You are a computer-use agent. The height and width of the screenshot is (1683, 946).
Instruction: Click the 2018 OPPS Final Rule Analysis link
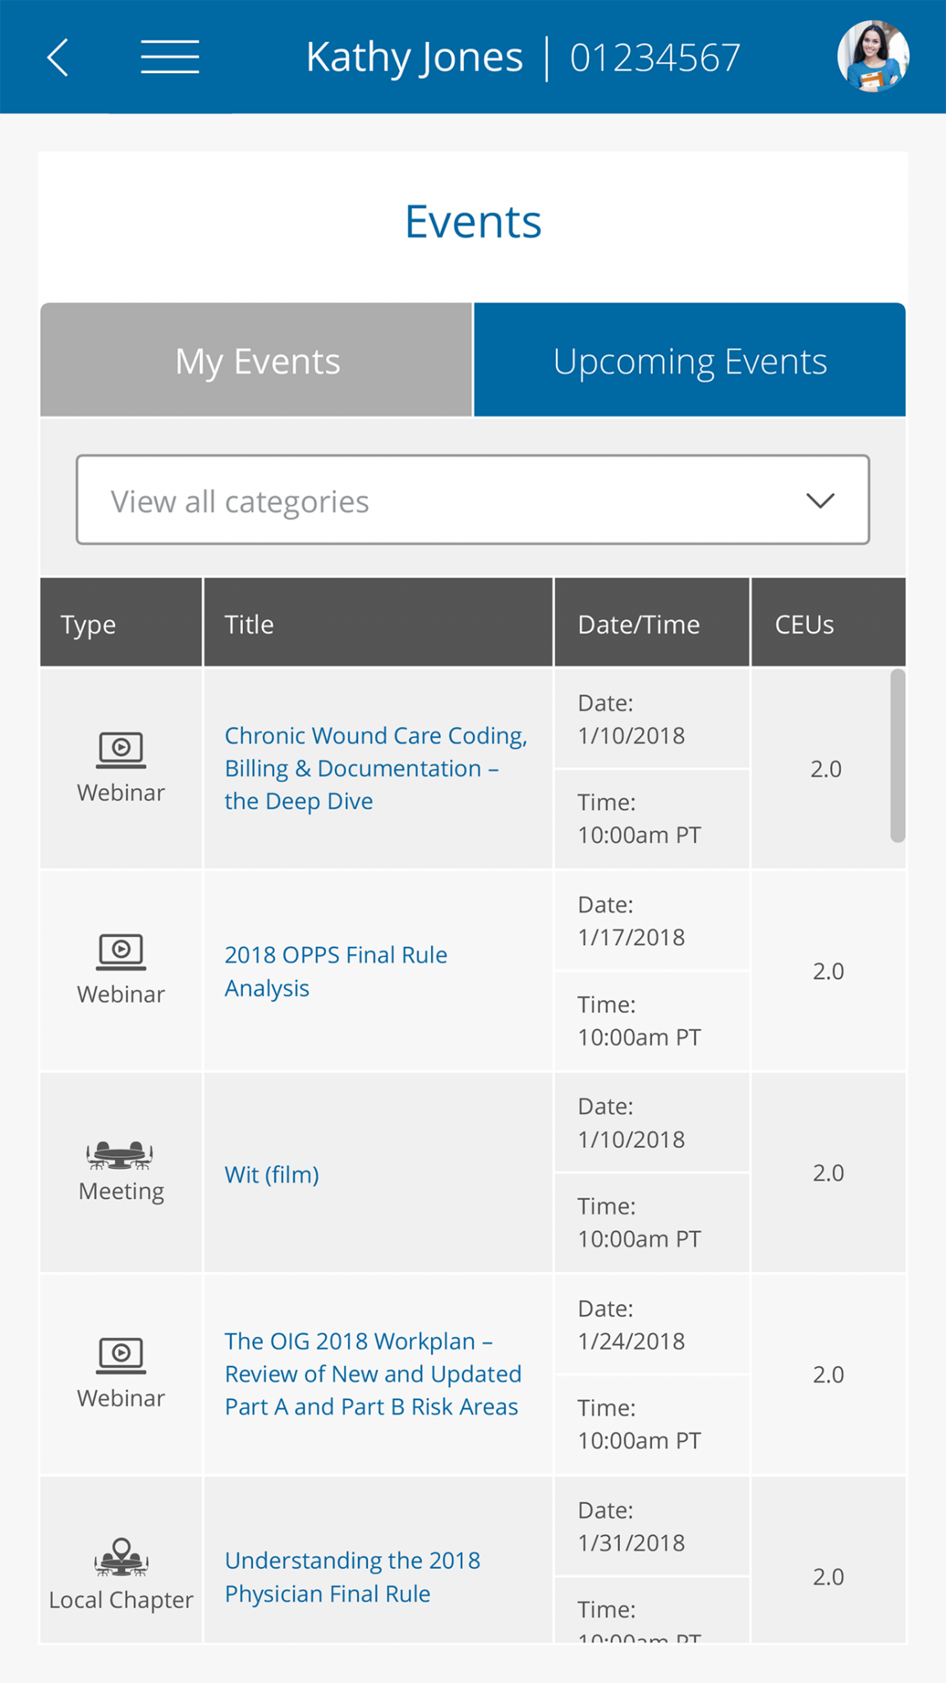coord(335,971)
